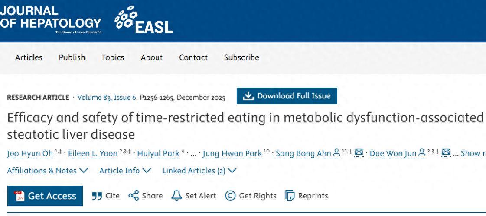This screenshot has height=216, width=486.
Task: Go to the Subscribe page
Action: pyautogui.click(x=241, y=57)
